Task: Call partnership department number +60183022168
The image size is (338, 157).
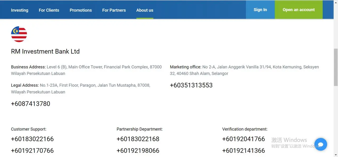Action: 138,139
